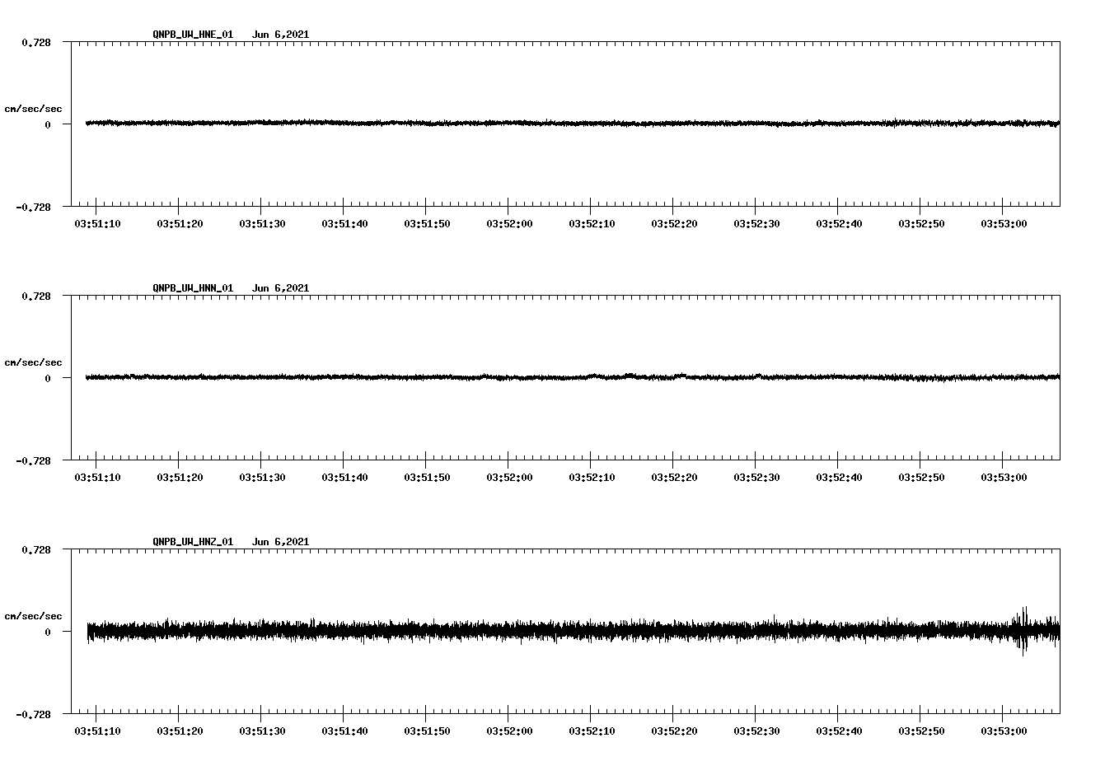Click the QNPB_UW_HNE_01 channel title

(x=193, y=35)
